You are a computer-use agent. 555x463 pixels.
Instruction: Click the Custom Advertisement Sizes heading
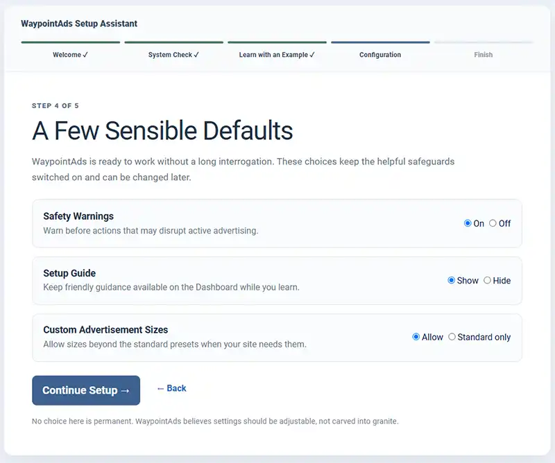[x=105, y=330]
